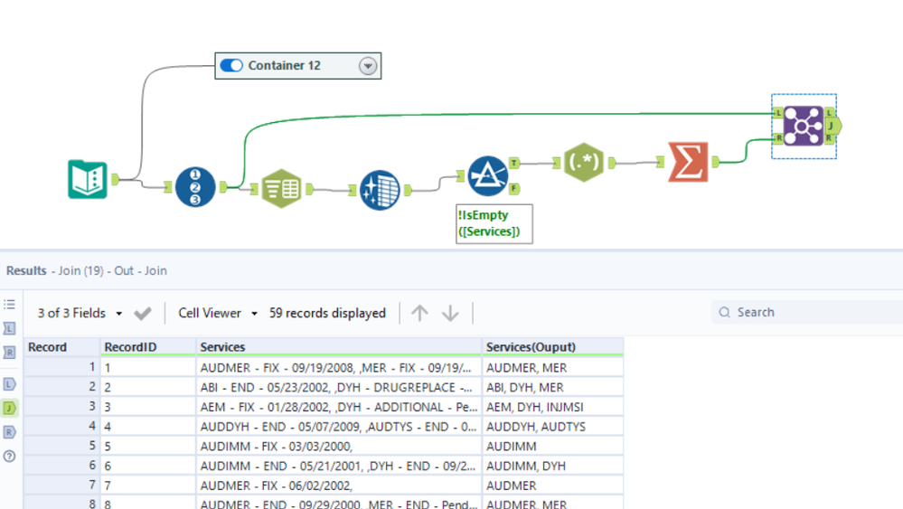Open the Cell Viewer dropdown
Image resolution: width=903 pixels, height=509 pixels.
pos(218,313)
